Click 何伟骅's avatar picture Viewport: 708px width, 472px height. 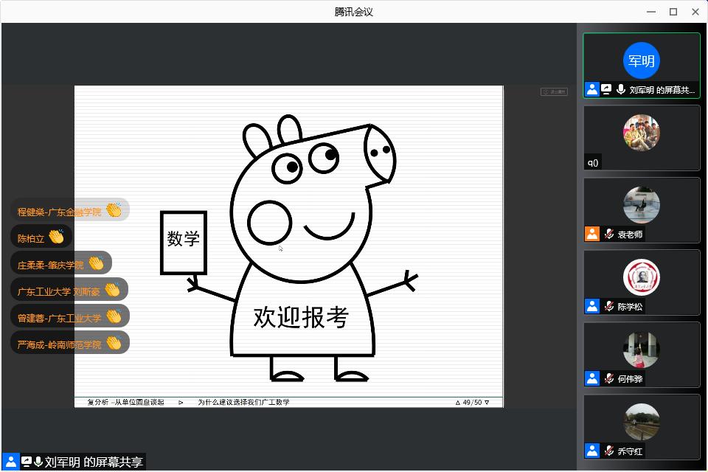[x=641, y=350]
